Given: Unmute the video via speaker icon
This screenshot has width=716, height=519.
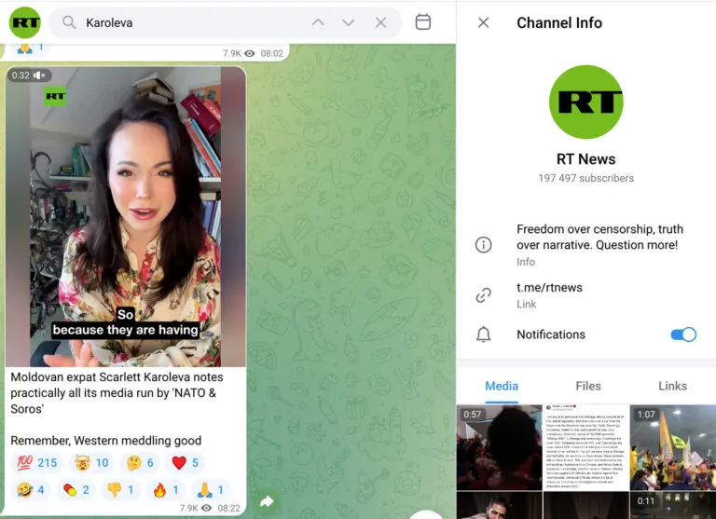Looking at the screenshot, I should click(x=40, y=75).
